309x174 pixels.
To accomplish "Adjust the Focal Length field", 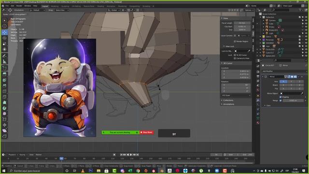I will pyautogui.click(x=242, y=23).
